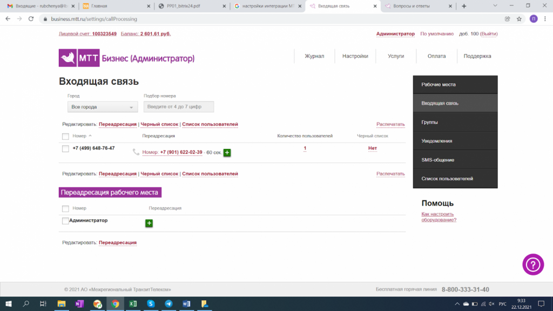This screenshot has width=553, height=311.
Task: Select checkbox for number +7 (499) 648-76-47
Action: [x=65, y=148]
